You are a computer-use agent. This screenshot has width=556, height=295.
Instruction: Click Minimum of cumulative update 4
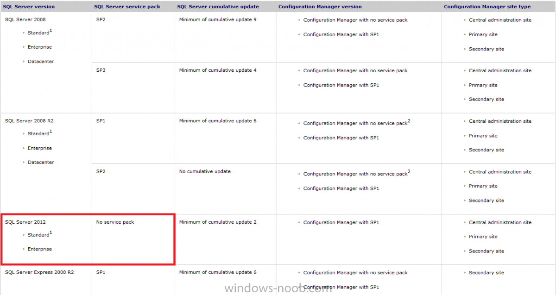point(218,70)
